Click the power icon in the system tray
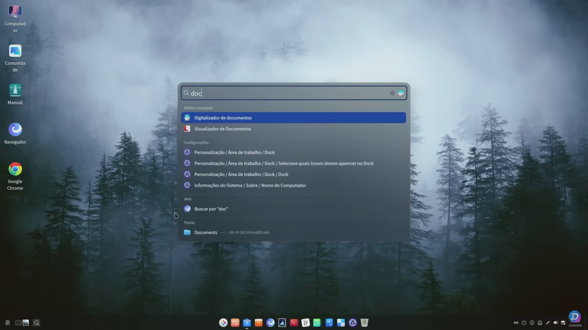588x330 pixels. [524, 322]
